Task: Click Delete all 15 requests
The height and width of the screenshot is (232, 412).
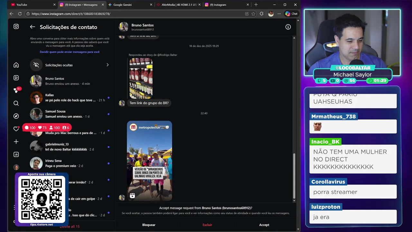Action: [70, 227]
